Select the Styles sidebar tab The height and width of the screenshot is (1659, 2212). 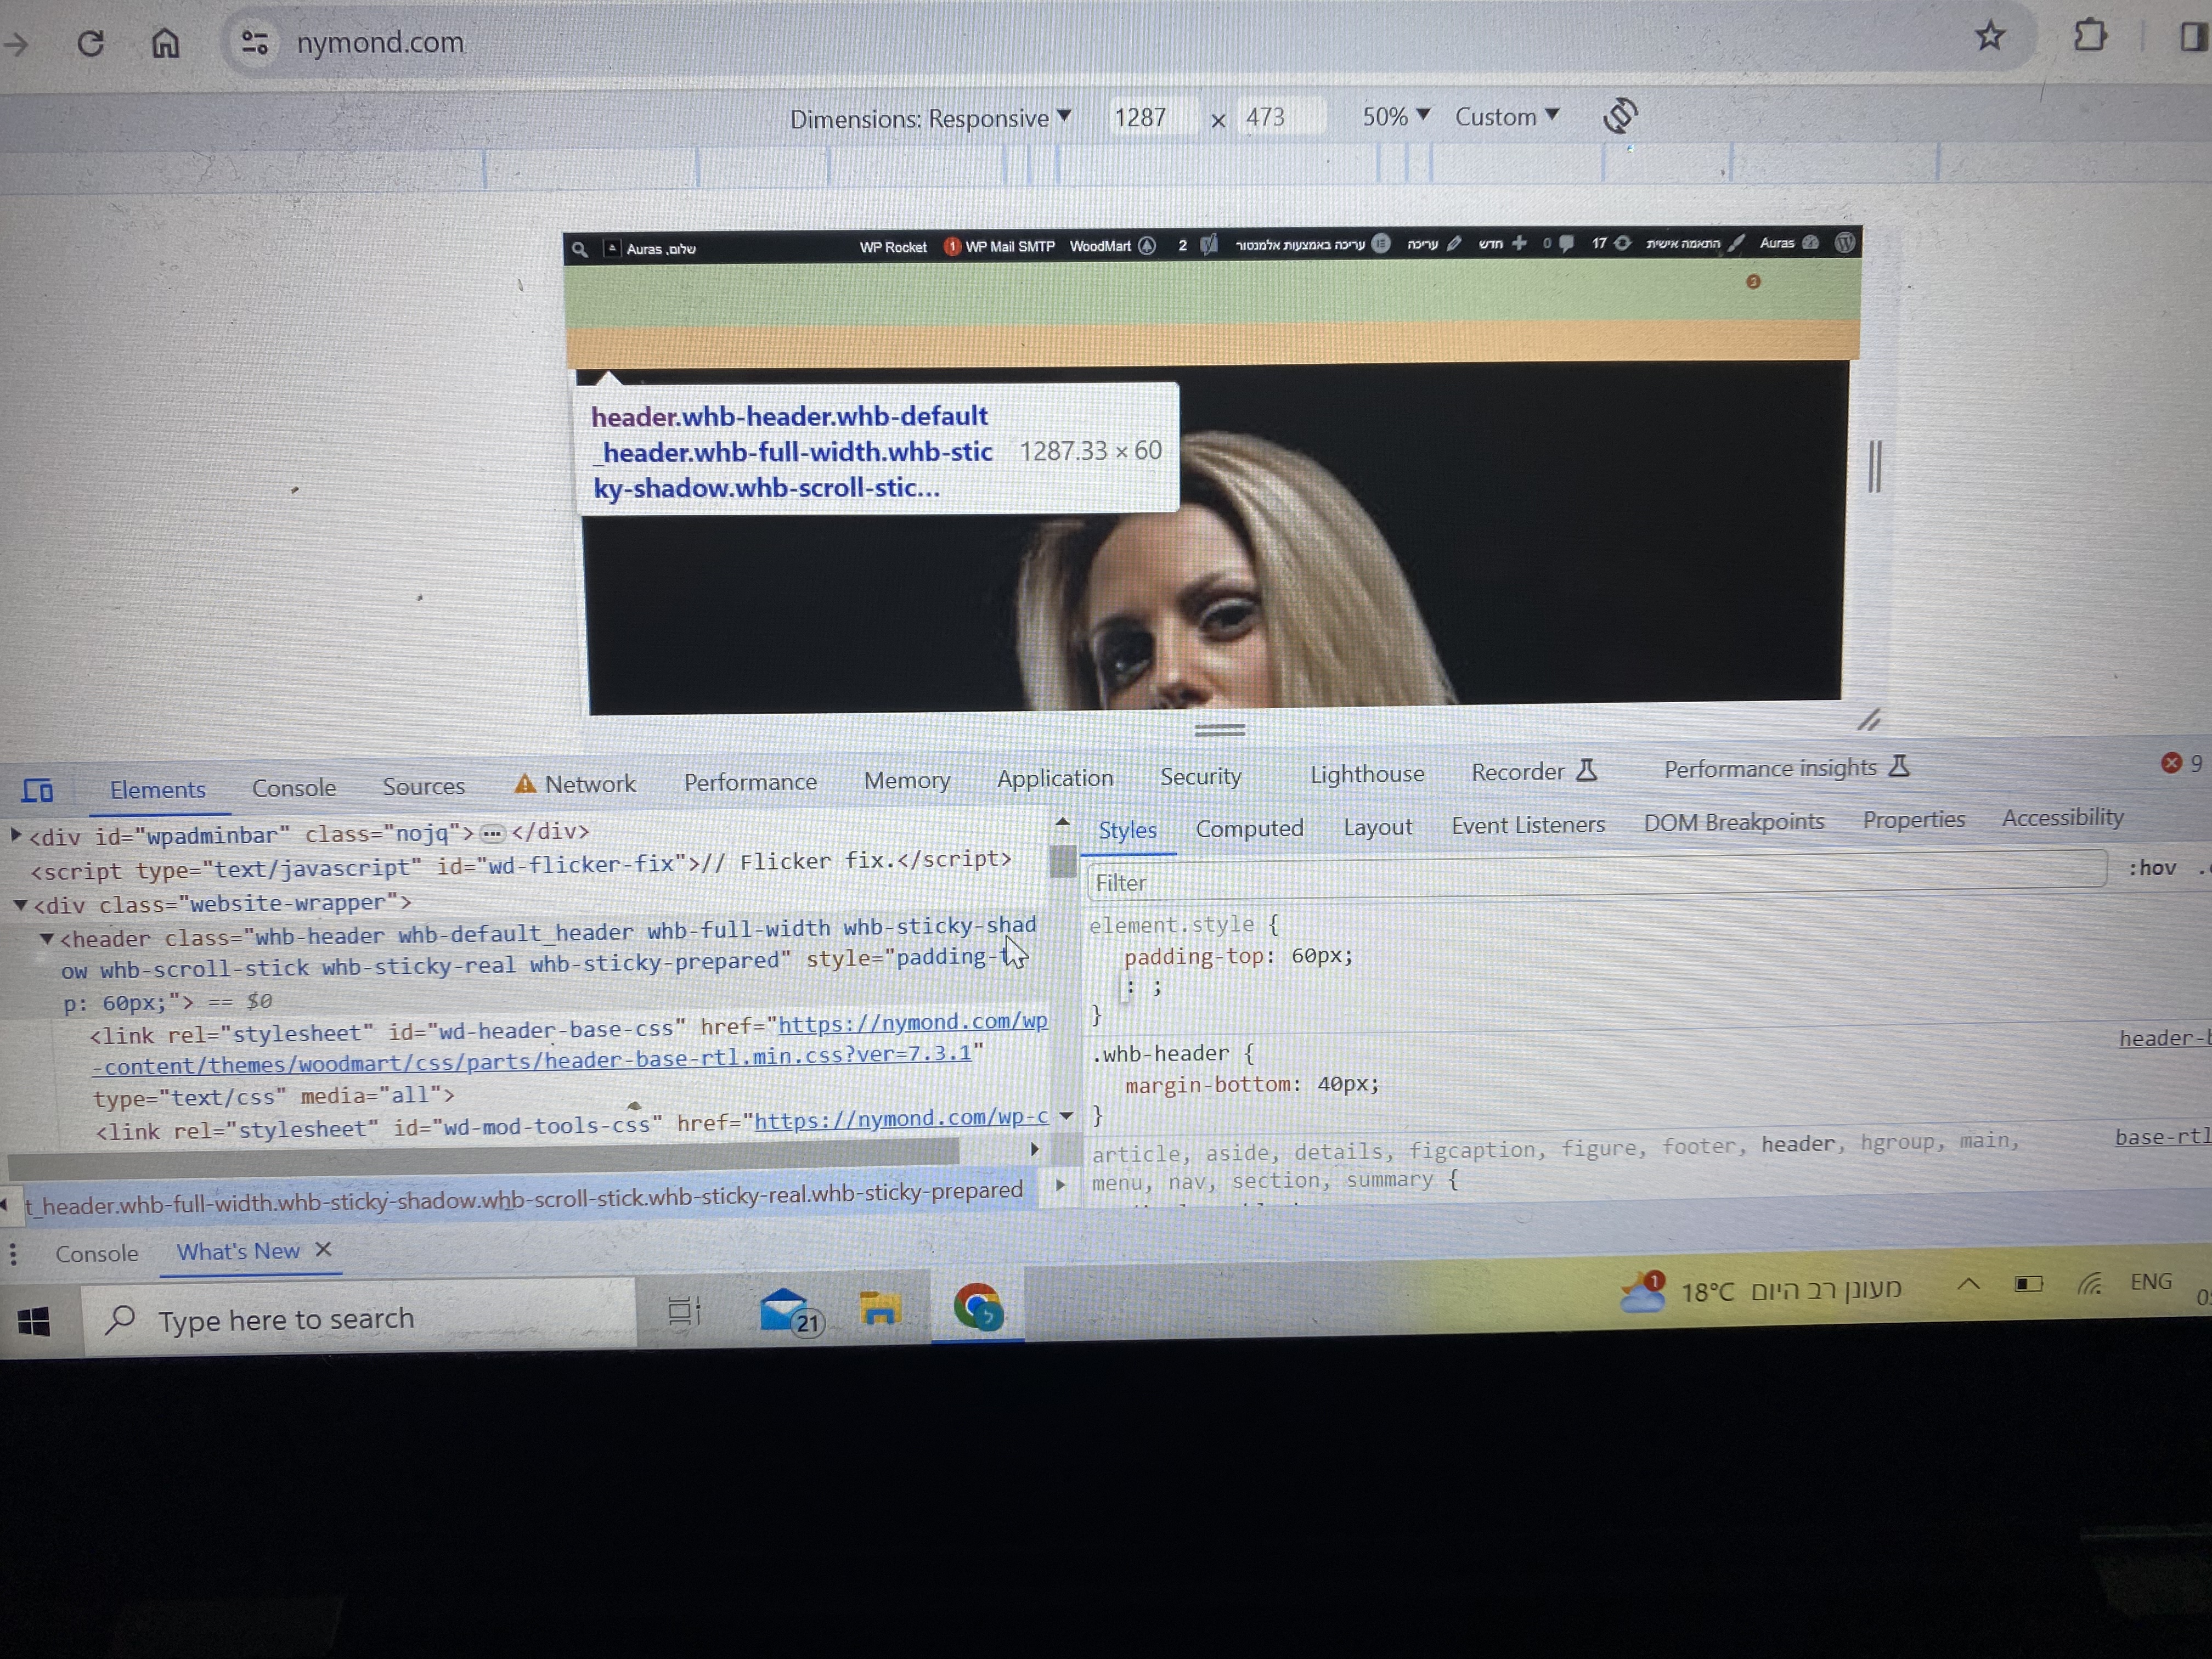(x=1127, y=830)
